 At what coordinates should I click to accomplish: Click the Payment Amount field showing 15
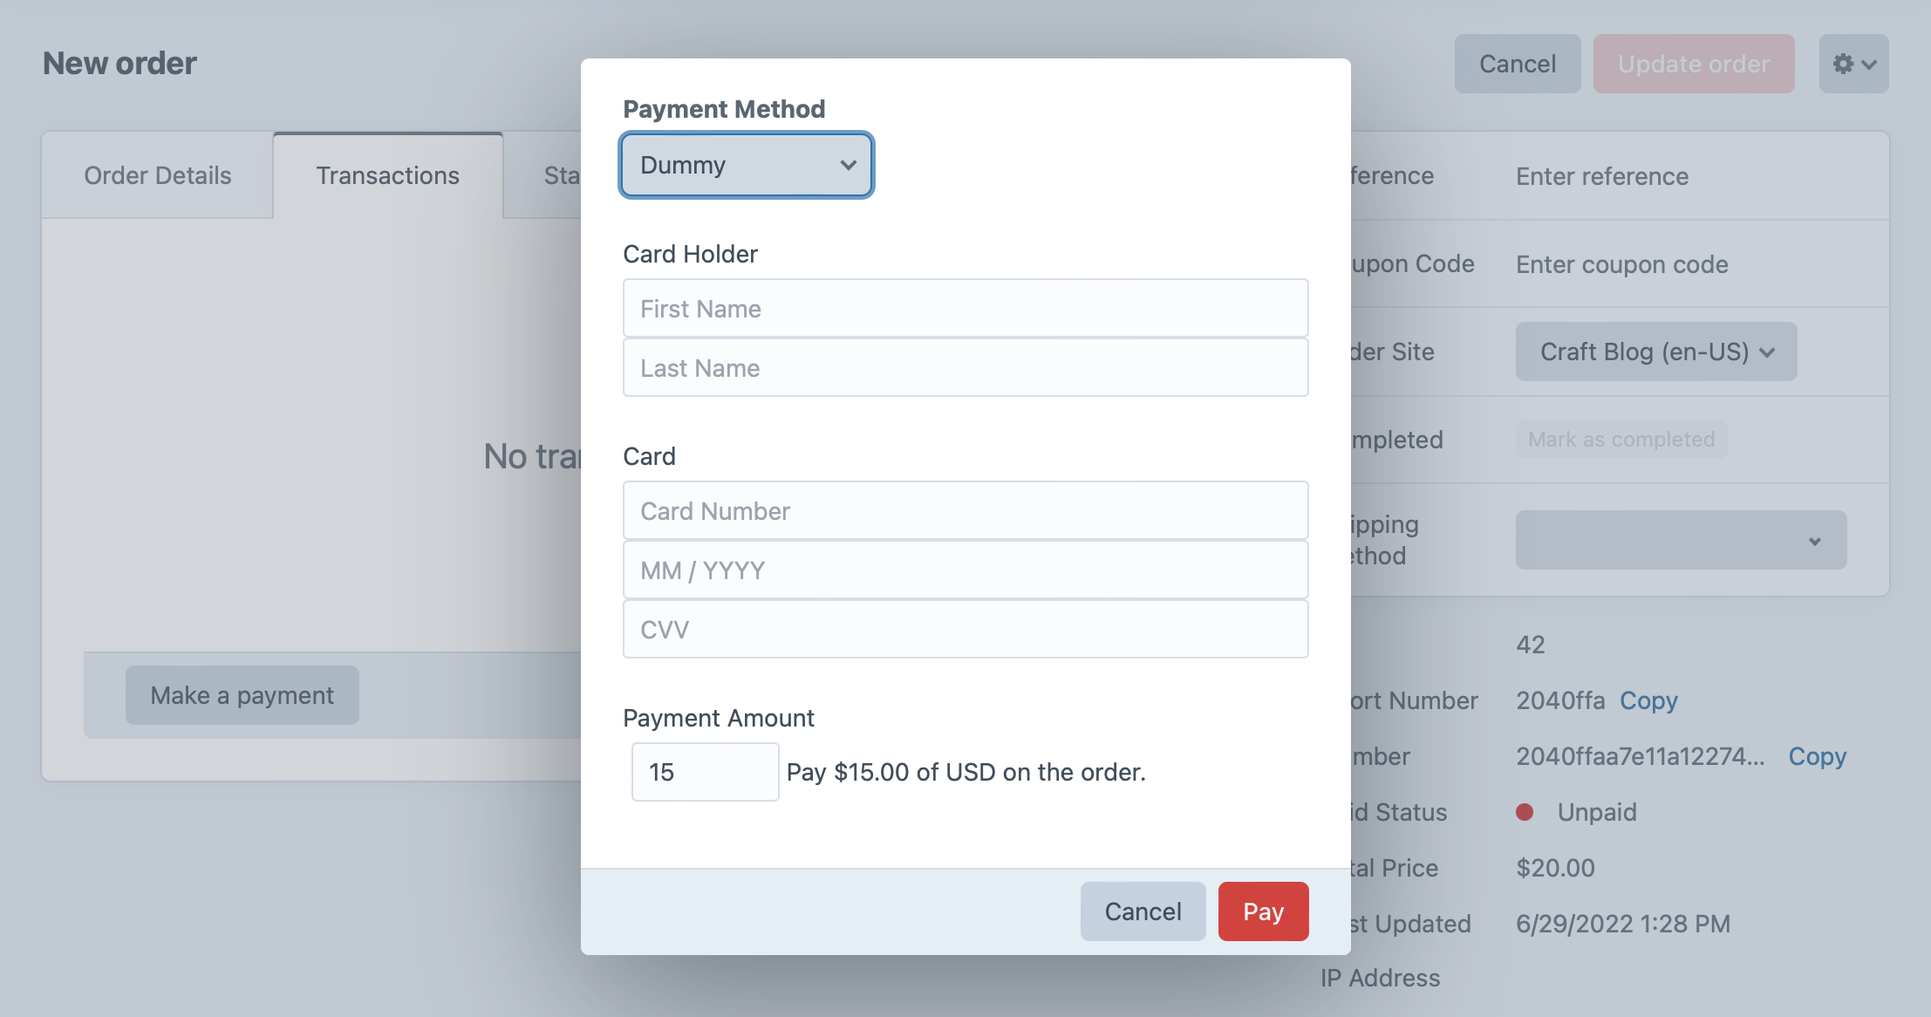pos(705,771)
